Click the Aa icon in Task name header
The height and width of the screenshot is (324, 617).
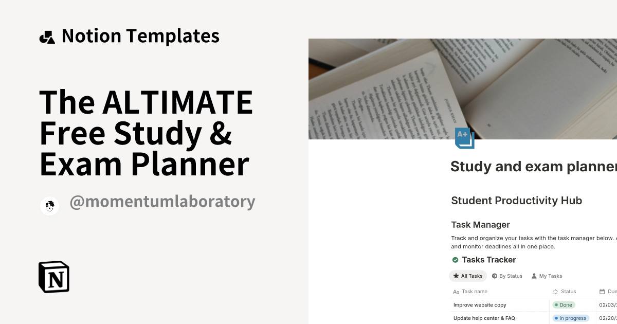456,292
